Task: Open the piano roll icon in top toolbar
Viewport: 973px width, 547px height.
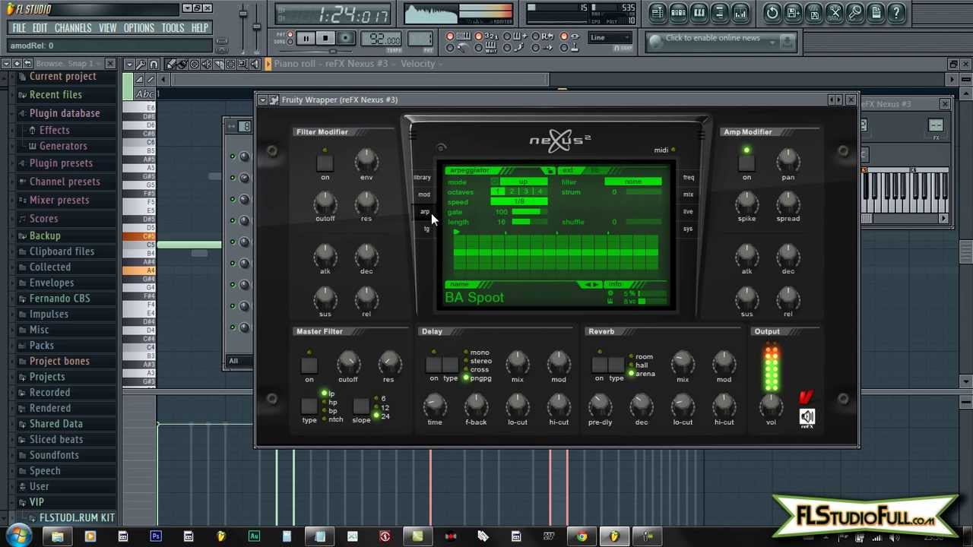Action: (699, 13)
